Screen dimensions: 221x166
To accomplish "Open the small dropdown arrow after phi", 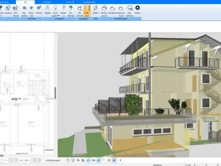I will [x=43, y=160].
